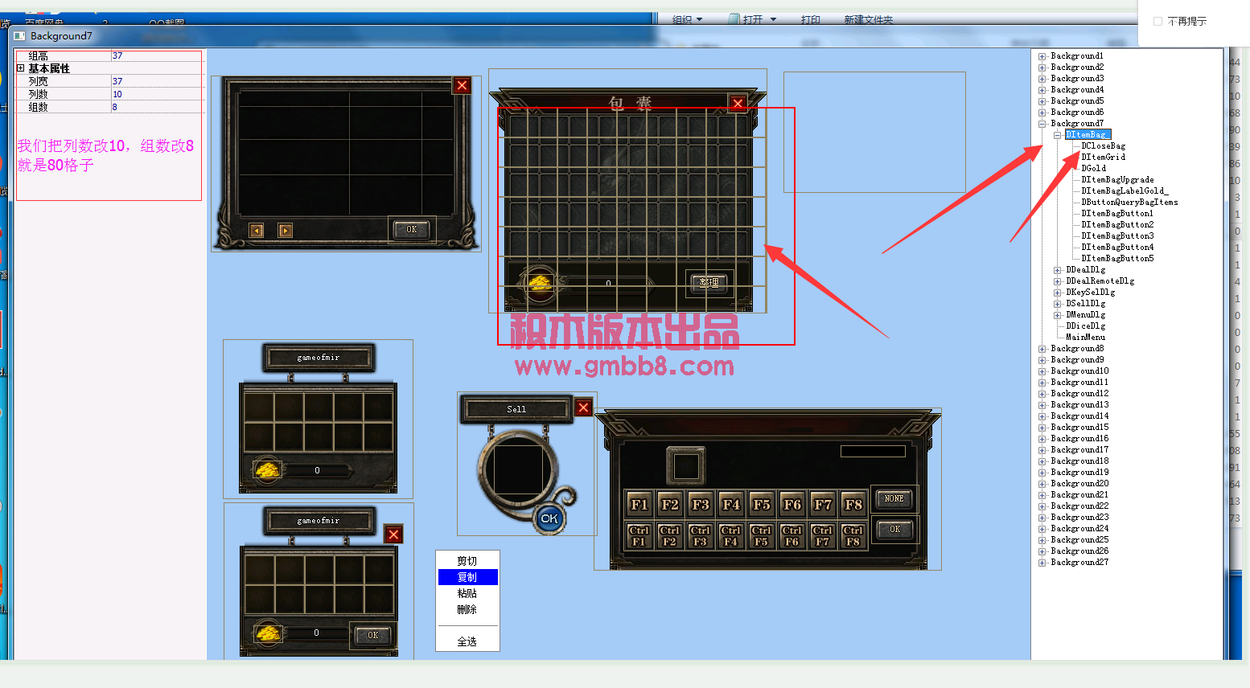This screenshot has width=1250, height=688.
Task: Select the Ctrl F5 key button
Action: pyautogui.click(x=762, y=536)
